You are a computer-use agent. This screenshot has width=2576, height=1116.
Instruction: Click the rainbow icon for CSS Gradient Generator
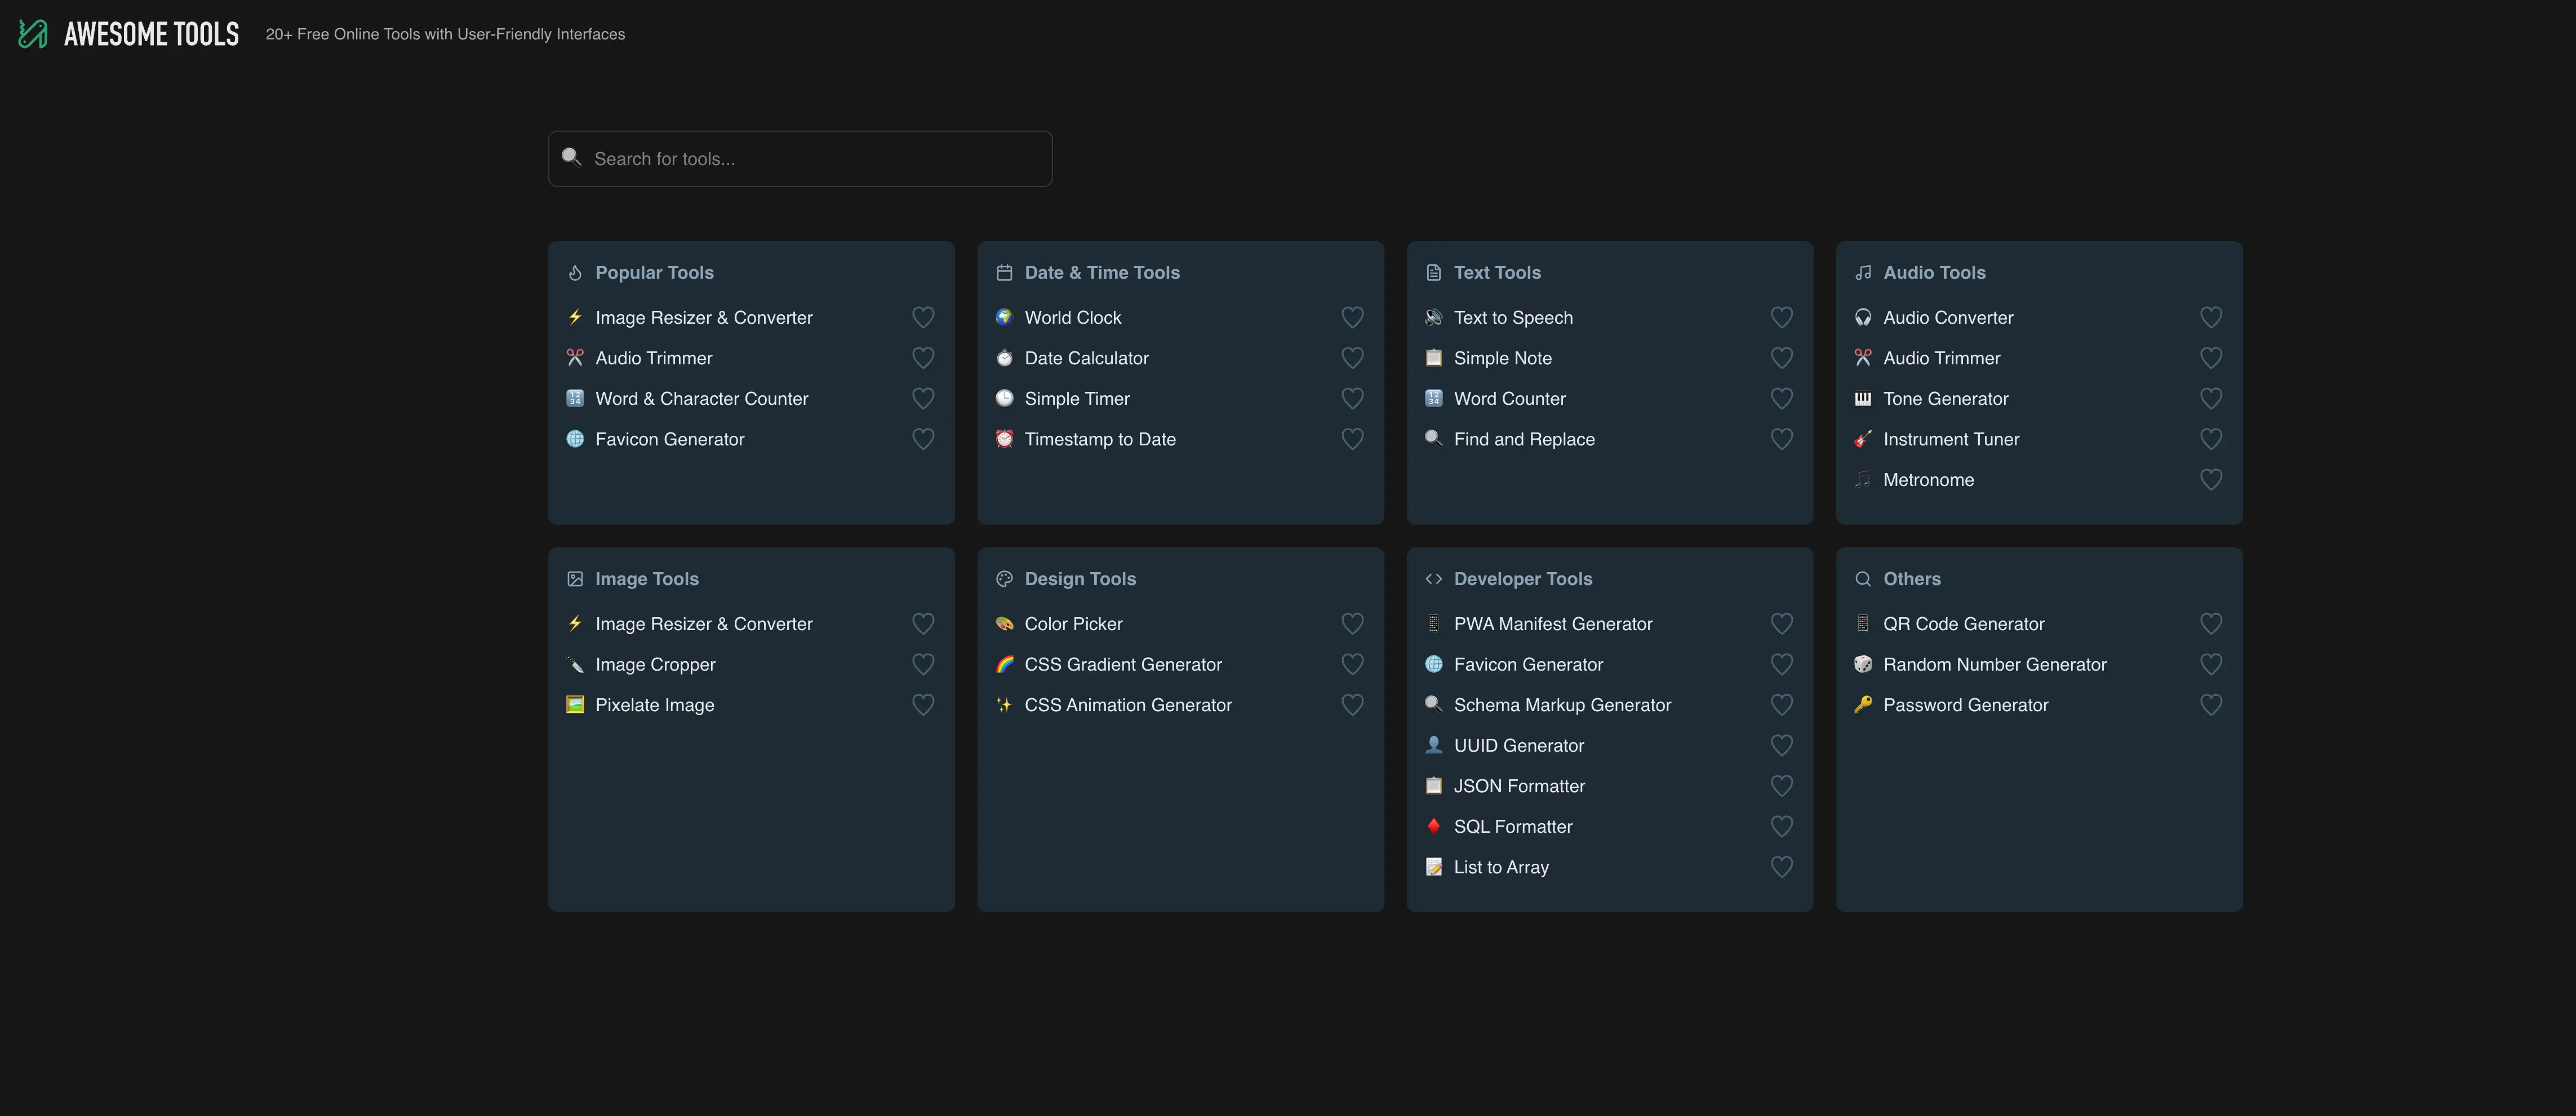coord(1004,663)
